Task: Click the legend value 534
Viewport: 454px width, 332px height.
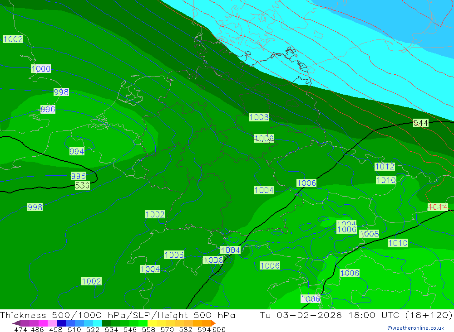Action: [x=111, y=329]
